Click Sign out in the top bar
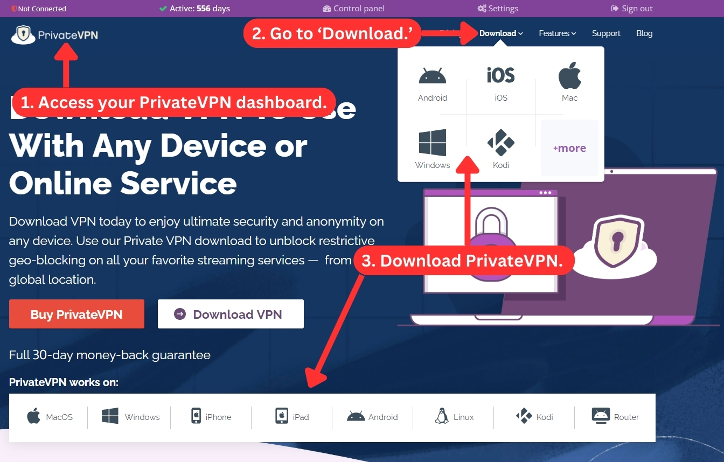This screenshot has height=462, width=724. click(632, 9)
